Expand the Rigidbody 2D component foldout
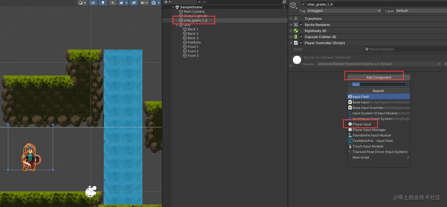The image size is (447, 207). click(291, 31)
